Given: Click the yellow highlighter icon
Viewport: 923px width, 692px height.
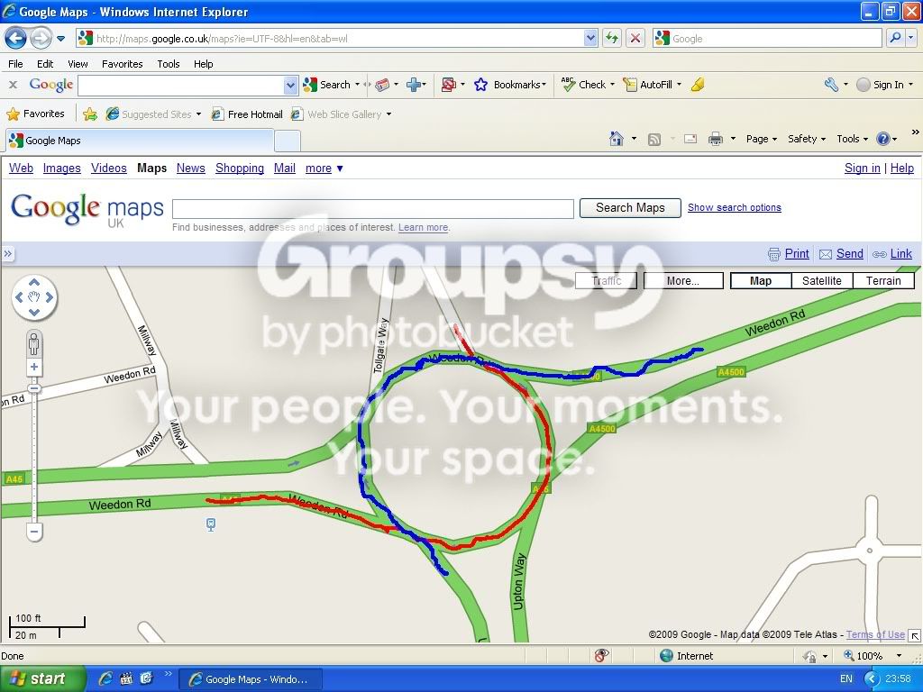Looking at the screenshot, I should pyautogui.click(x=698, y=85).
